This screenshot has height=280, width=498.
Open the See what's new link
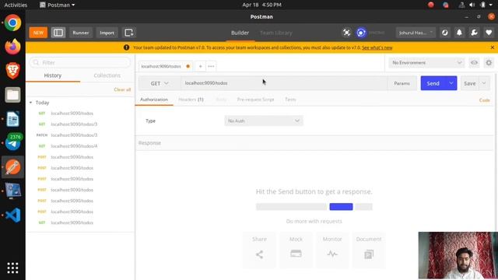[377, 47]
